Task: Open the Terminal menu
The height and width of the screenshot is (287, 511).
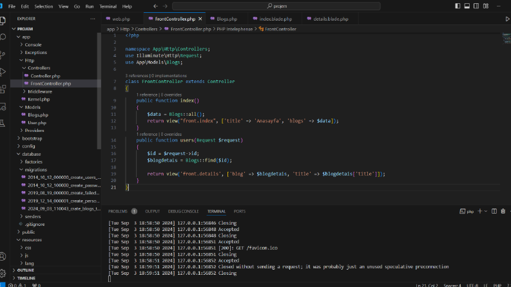Action: (108, 6)
